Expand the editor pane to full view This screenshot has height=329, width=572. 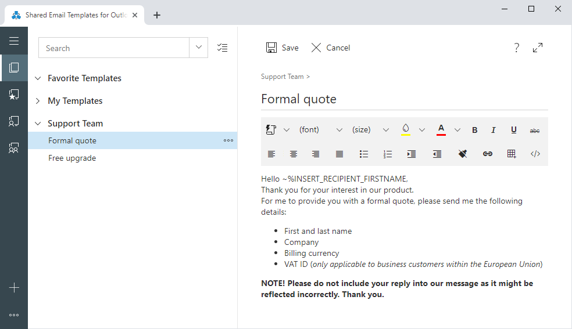[x=538, y=48]
